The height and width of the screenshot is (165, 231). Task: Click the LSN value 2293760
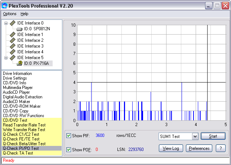coord(136,150)
